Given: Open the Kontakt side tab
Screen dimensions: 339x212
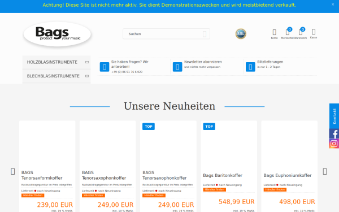Looking at the screenshot, I should click(x=334, y=116).
